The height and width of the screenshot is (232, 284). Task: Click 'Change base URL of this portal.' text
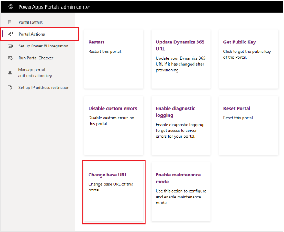[111, 187]
